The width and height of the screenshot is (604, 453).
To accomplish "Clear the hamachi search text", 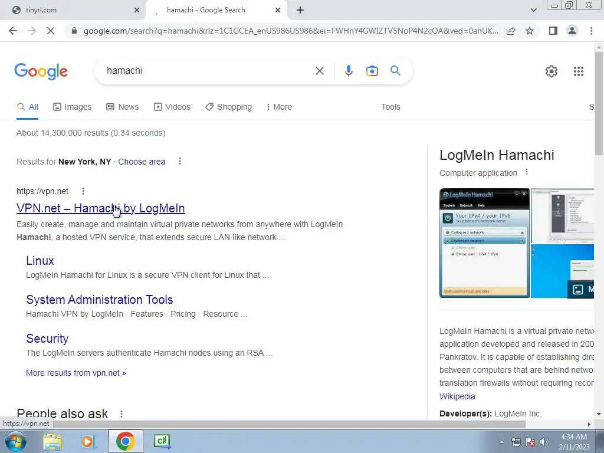I will 319,71.
